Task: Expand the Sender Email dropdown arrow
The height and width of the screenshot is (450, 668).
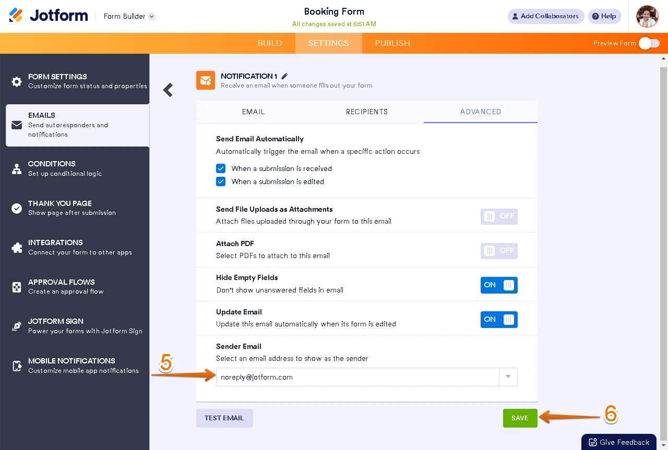Action: tap(508, 377)
